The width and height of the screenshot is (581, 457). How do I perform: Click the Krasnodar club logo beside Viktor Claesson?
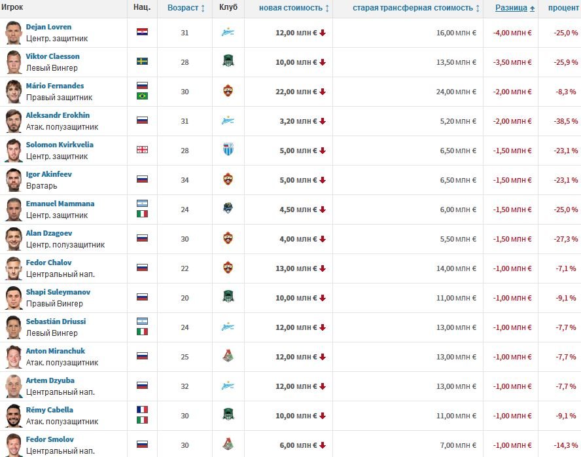228,62
